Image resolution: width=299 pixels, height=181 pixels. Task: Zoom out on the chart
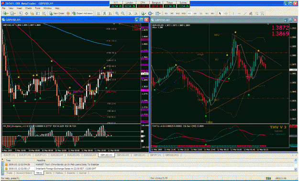point(123,13)
